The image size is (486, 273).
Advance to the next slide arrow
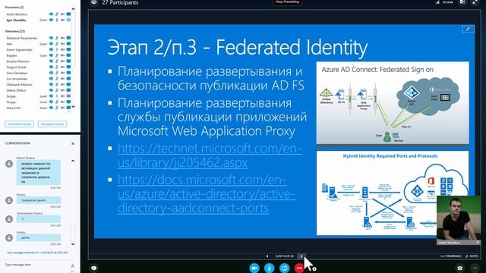click(x=301, y=256)
